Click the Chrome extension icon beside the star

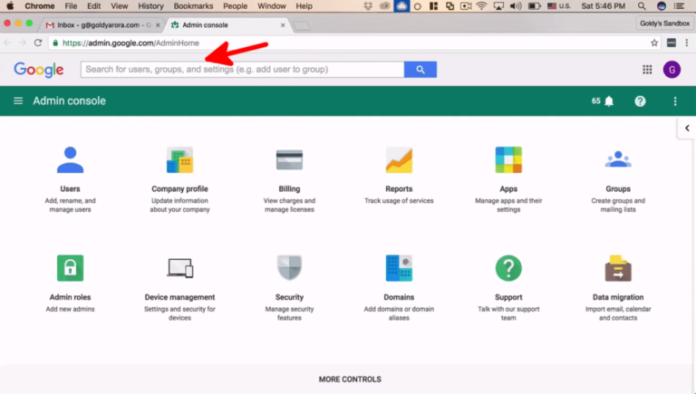672,43
